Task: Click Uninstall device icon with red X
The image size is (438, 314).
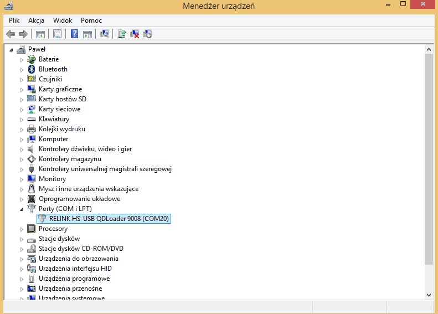Action: 135,34
